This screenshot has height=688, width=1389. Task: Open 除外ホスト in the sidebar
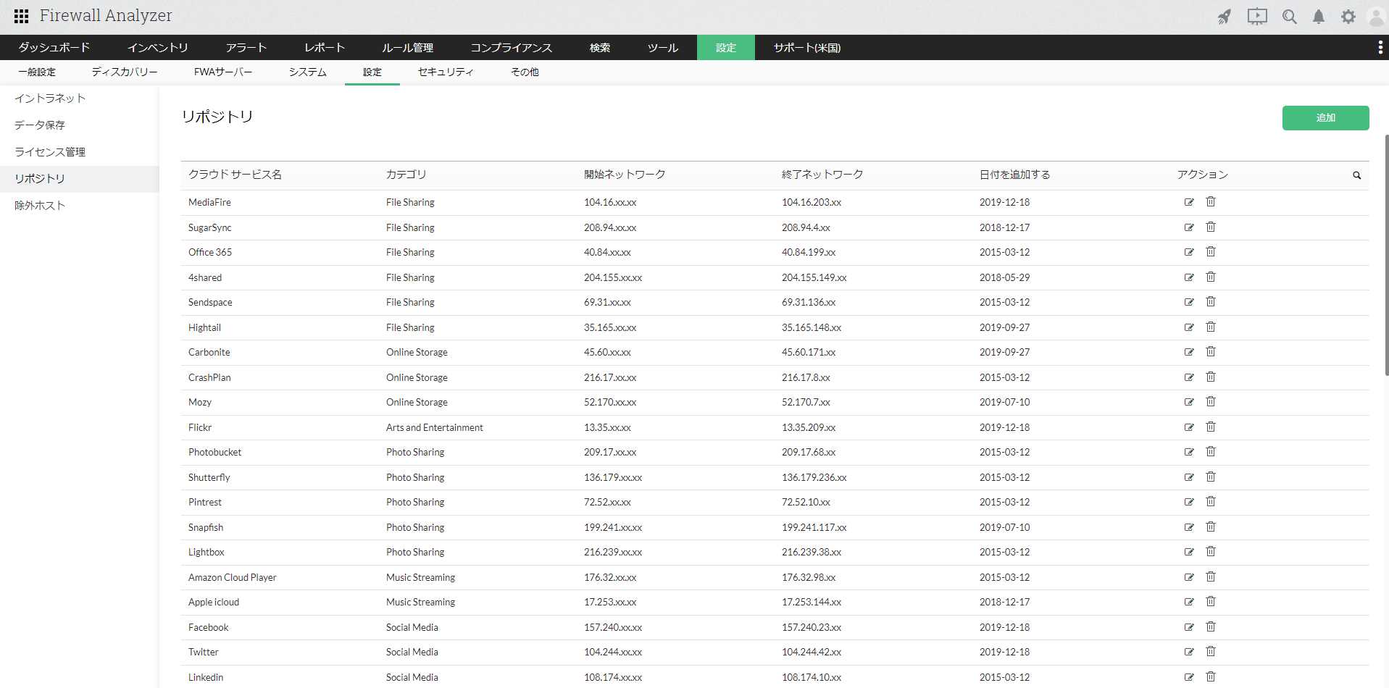point(80,206)
